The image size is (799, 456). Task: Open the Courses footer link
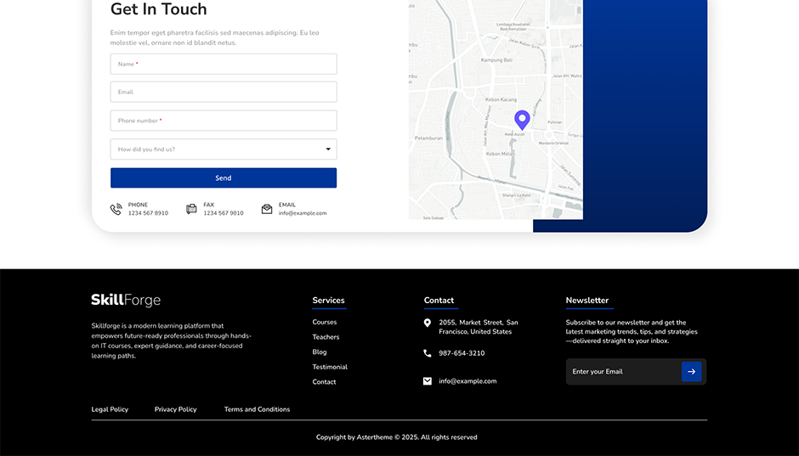(x=325, y=323)
